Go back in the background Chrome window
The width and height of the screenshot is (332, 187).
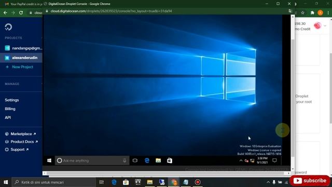click(5, 12)
